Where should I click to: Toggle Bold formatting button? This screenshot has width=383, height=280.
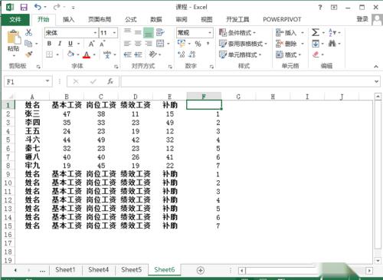[49, 44]
